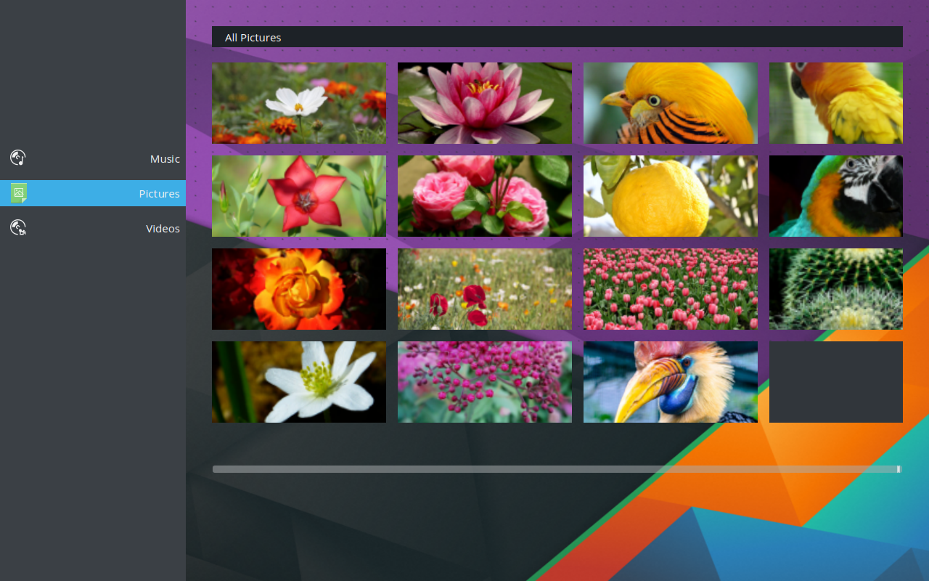The image size is (929, 581).
Task: Select the yellow lemon picture
Action: pos(671,195)
